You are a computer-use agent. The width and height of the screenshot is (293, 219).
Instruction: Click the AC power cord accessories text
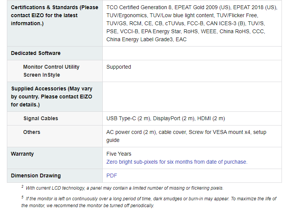(x=186, y=136)
